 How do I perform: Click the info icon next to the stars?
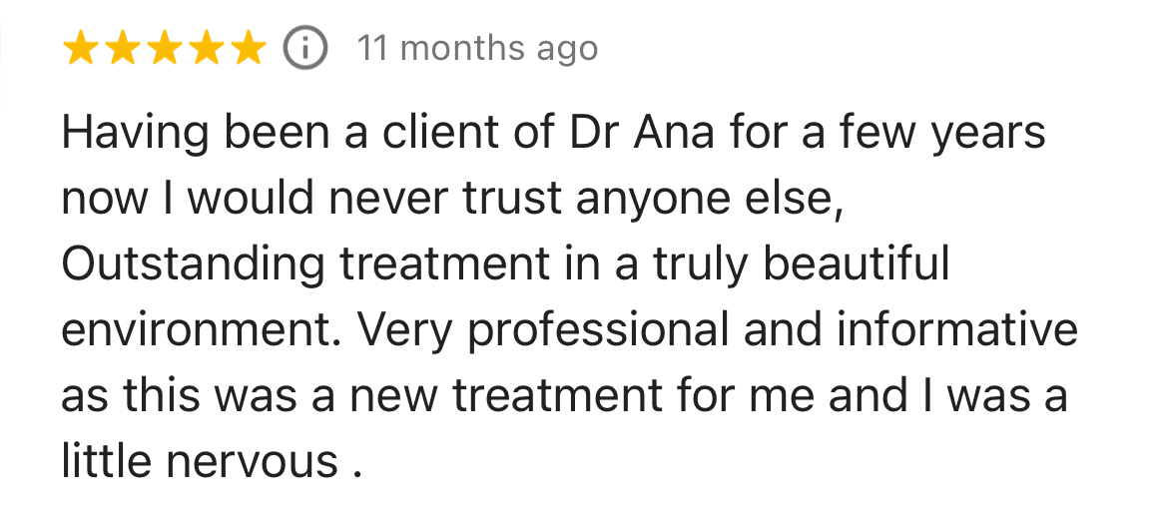coord(305,48)
